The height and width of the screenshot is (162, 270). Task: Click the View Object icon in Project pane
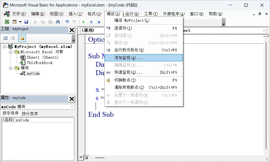[13, 38]
